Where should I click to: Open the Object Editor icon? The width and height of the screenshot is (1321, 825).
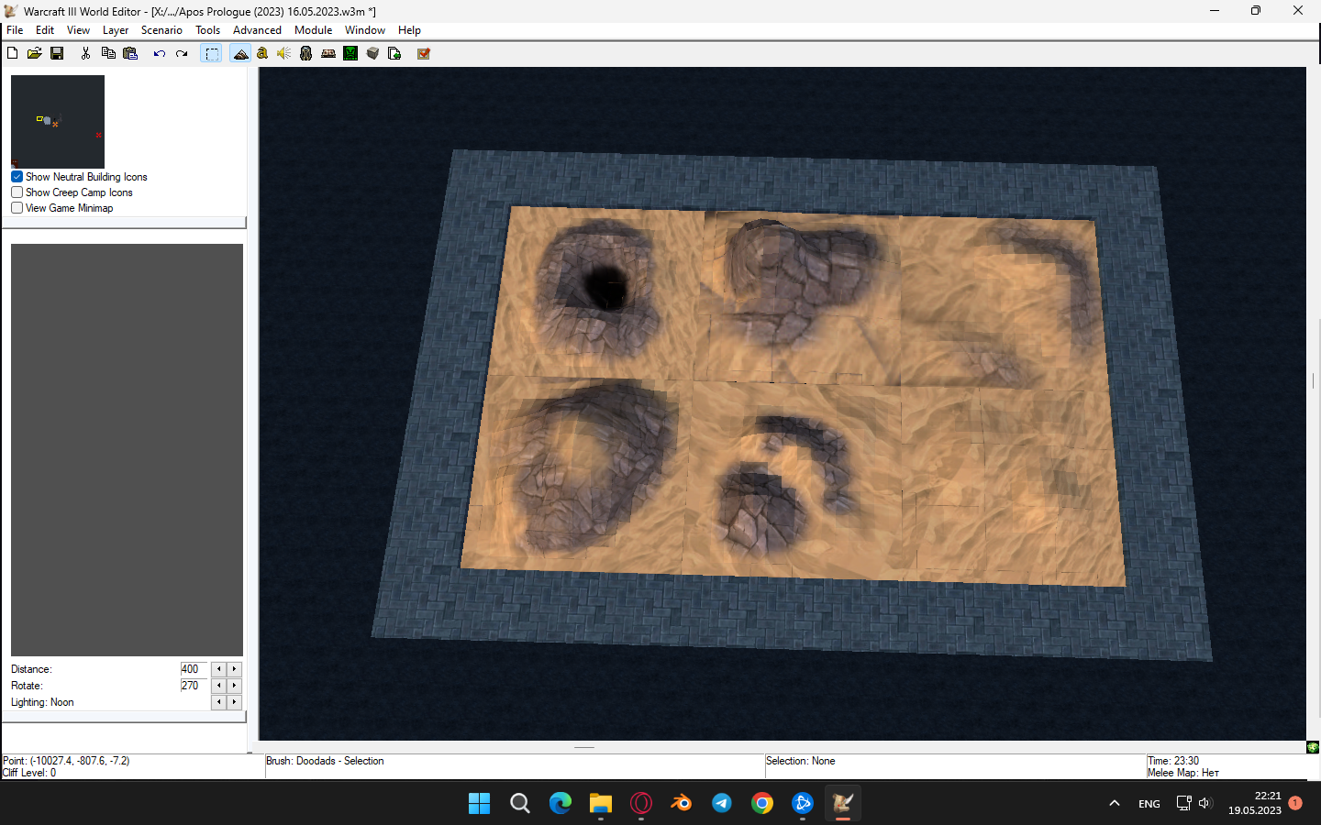306,53
